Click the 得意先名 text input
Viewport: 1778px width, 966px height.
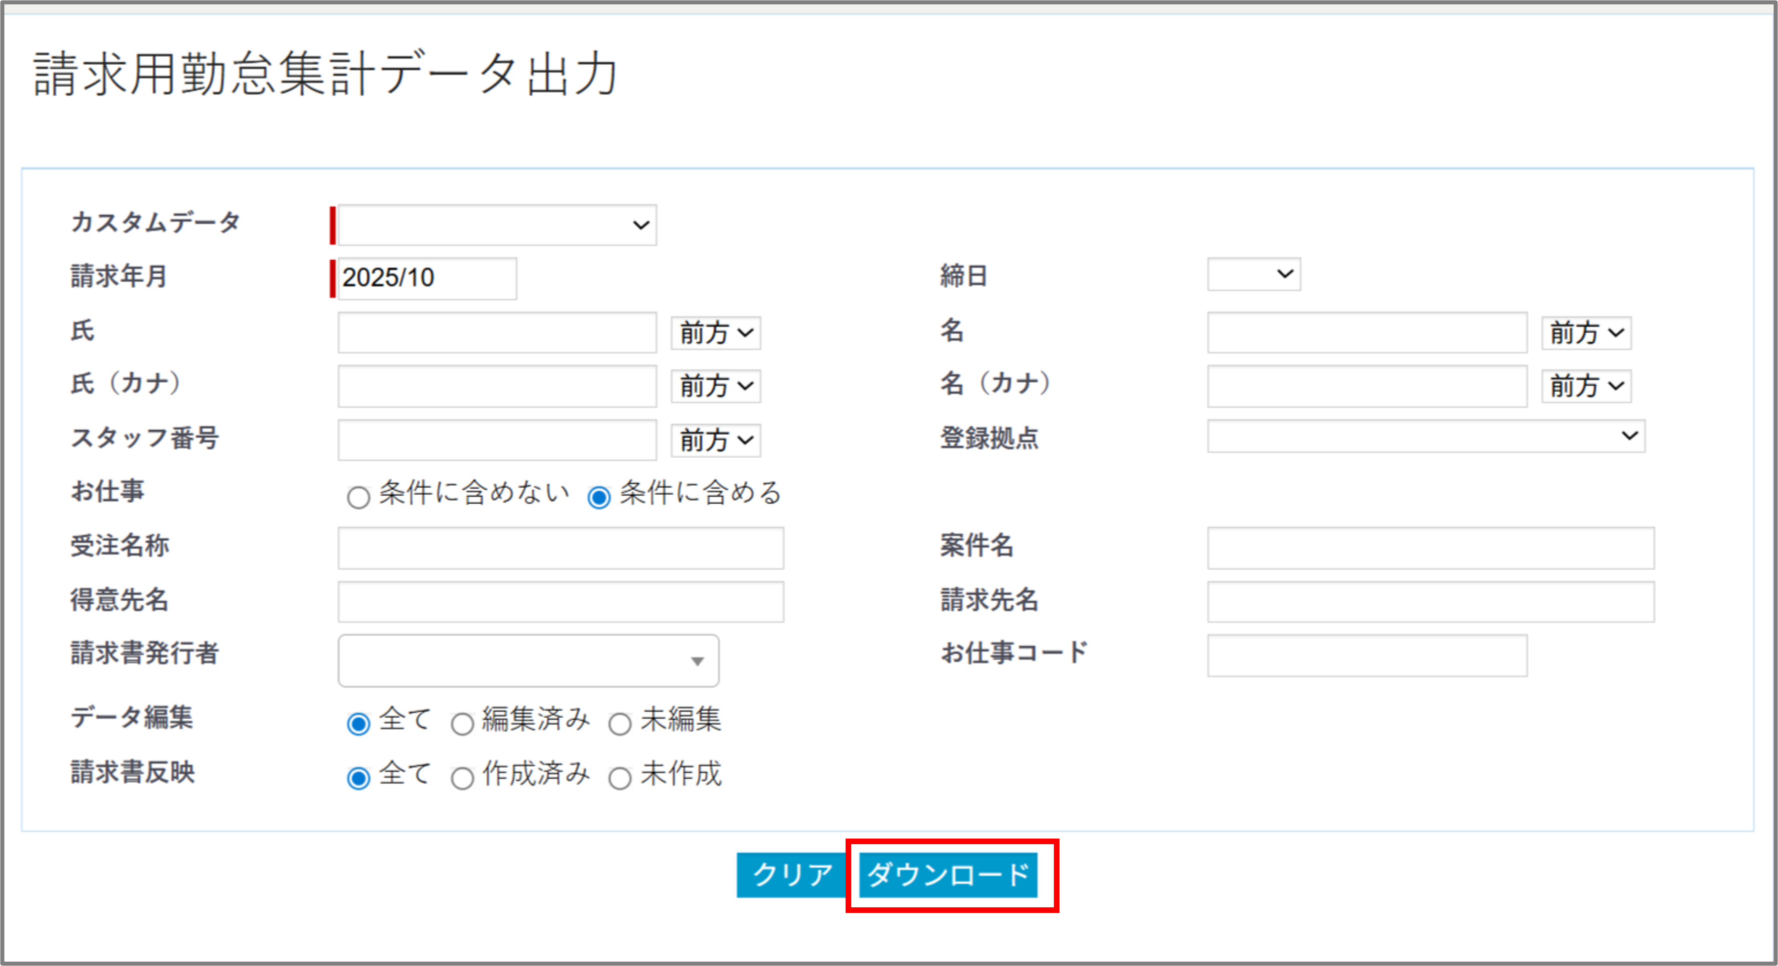coord(561,602)
